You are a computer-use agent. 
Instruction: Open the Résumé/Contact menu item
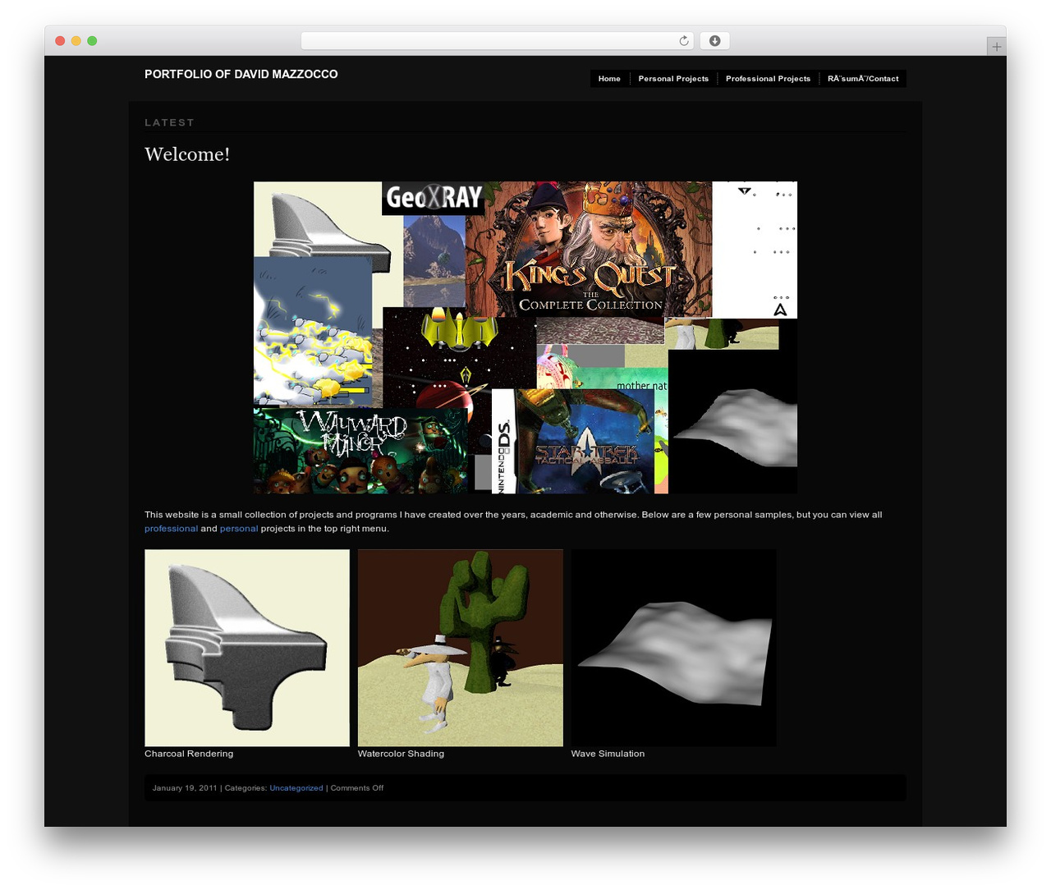[x=863, y=79]
